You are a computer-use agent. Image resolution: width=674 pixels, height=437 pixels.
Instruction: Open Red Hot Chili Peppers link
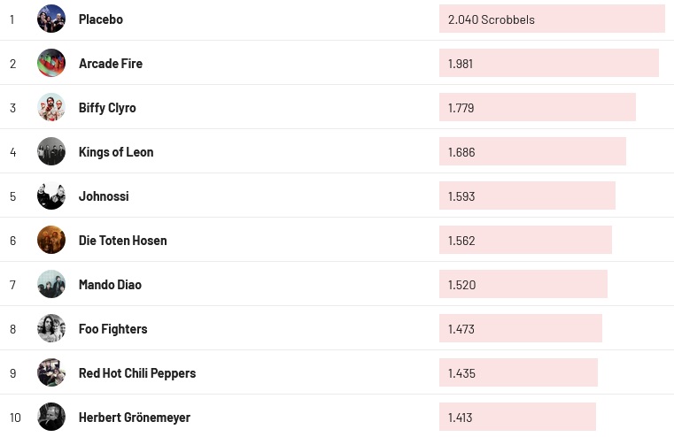point(137,373)
